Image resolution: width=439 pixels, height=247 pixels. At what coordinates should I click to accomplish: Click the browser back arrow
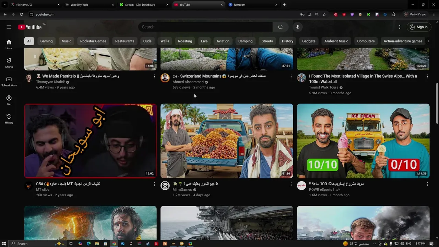click(x=5, y=14)
